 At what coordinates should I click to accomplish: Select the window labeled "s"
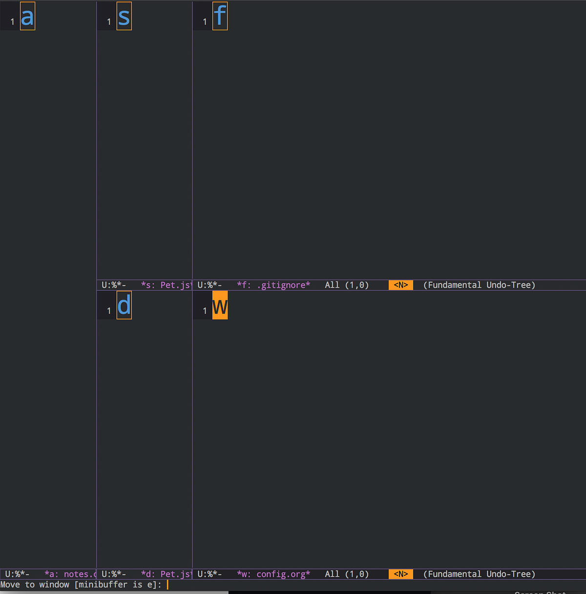pyautogui.click(x=124, y=16)
